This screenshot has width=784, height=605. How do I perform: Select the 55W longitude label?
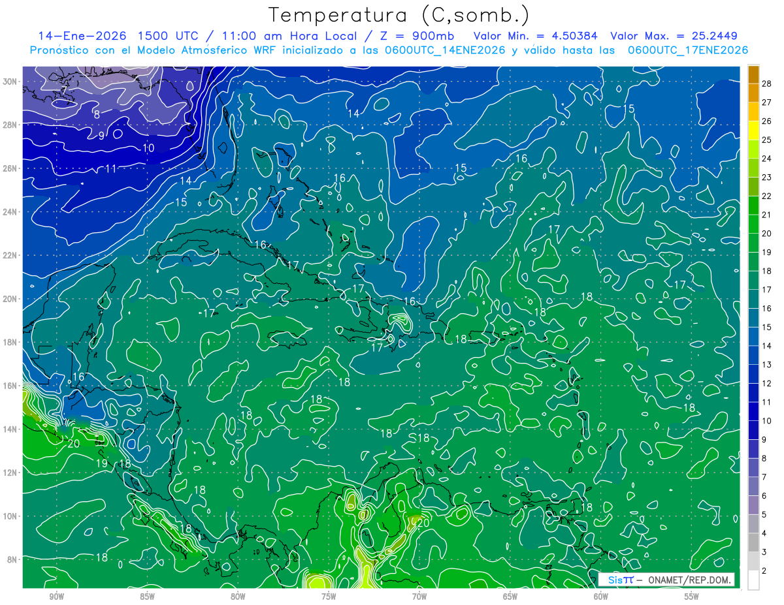tap(692, 597)
